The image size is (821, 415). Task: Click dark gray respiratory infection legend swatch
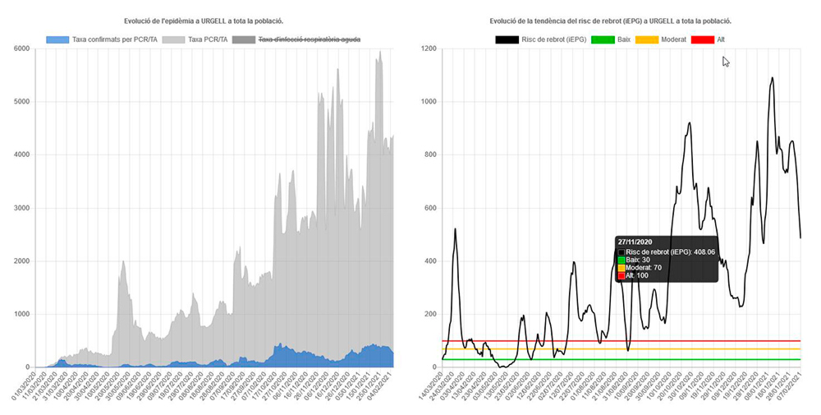[244, 39]
